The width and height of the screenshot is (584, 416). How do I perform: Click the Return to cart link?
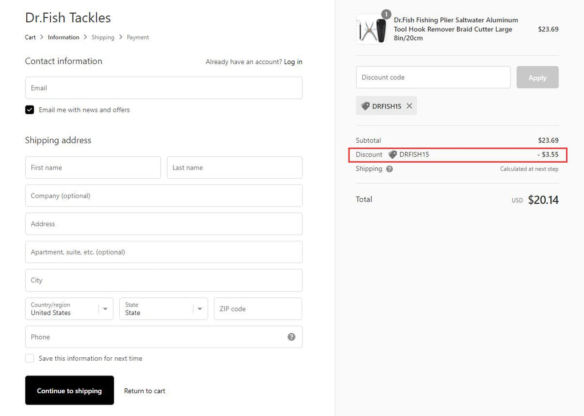[144, 391]
